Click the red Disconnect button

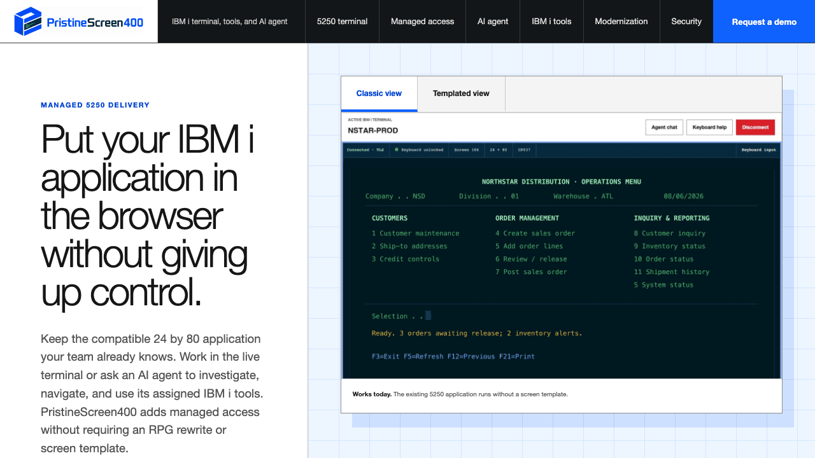[755, 127]
